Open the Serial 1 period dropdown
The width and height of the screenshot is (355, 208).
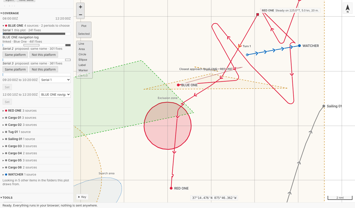point(55,80)
